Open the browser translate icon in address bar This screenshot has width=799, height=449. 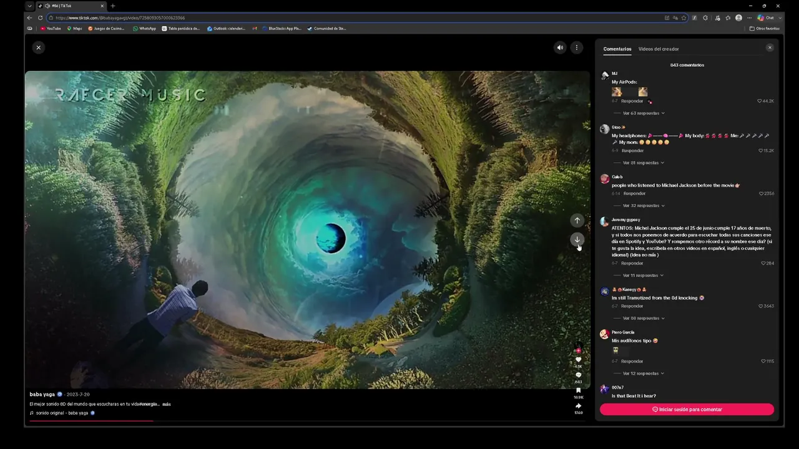[675, 17]
